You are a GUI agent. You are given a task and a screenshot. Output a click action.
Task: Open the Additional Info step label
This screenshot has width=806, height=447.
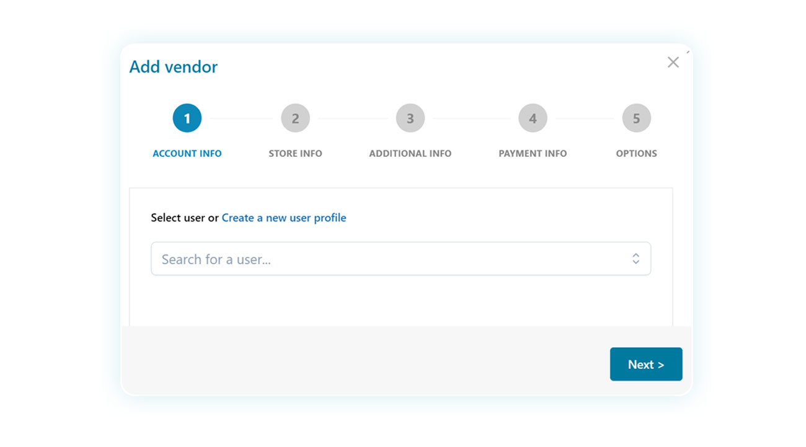point(410,153)
